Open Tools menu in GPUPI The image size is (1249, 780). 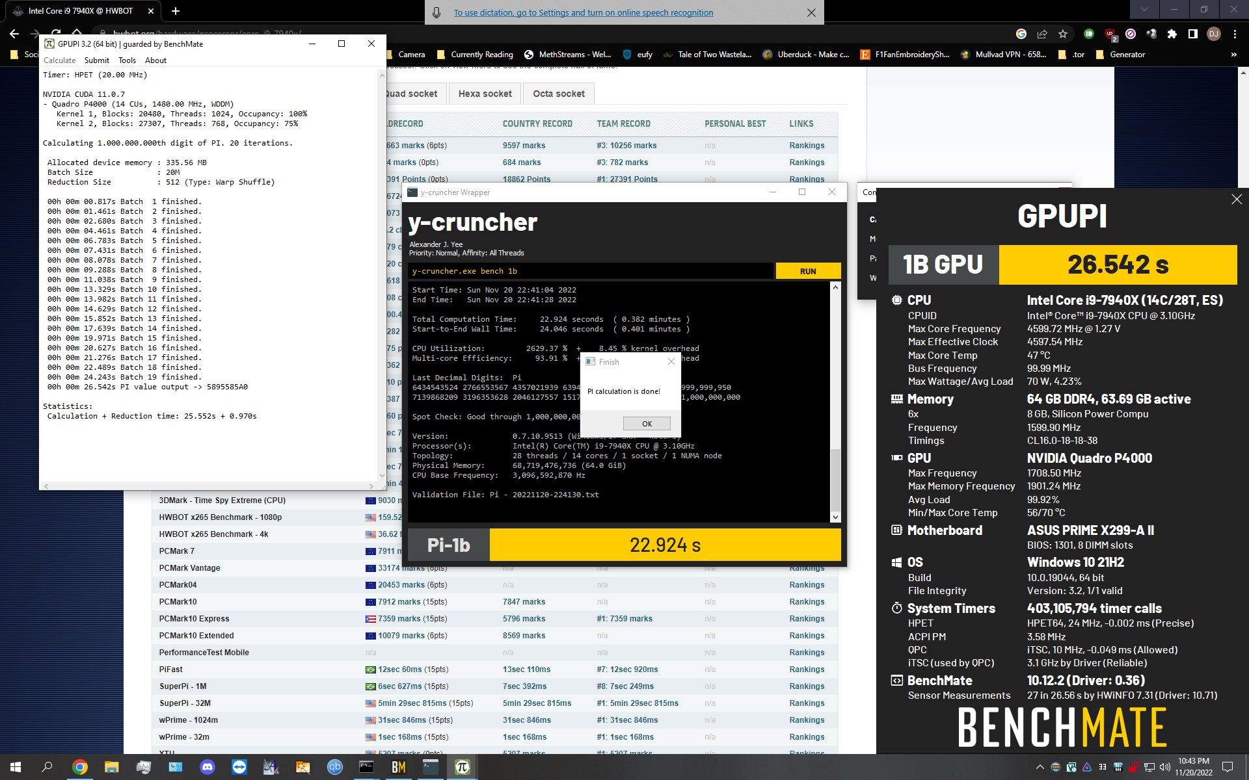127,60
